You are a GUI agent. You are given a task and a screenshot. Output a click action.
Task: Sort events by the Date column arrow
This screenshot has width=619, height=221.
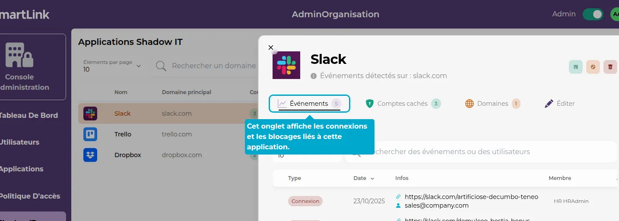372,178
